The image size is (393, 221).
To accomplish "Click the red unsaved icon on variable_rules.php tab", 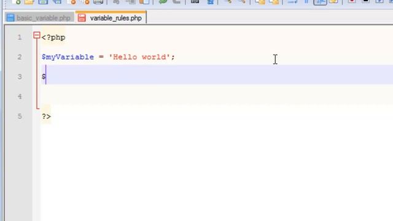I will (82, 18).
